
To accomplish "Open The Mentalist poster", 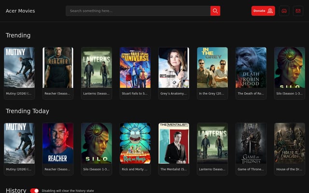I will pos(174,143).
